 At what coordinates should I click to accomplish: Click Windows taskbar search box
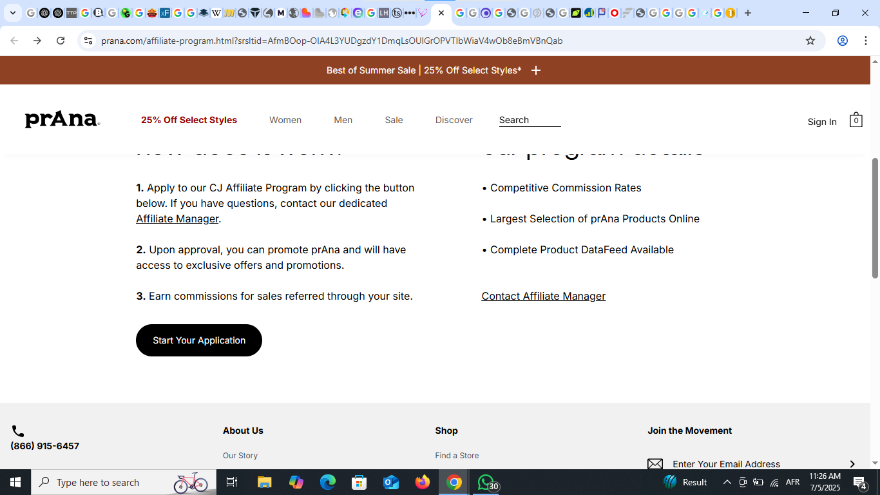tap(124, 482)
